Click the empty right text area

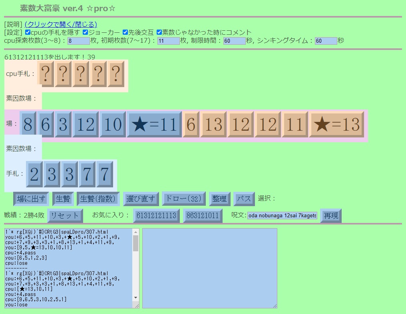(x=210, y=268)
